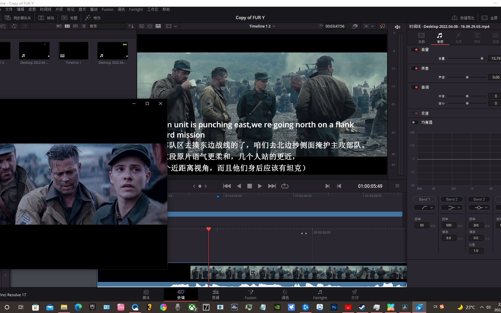This screenshot has width=501, height=313.
Task: Toggle EQ Band 3 button
Action: tap(479, 199)
